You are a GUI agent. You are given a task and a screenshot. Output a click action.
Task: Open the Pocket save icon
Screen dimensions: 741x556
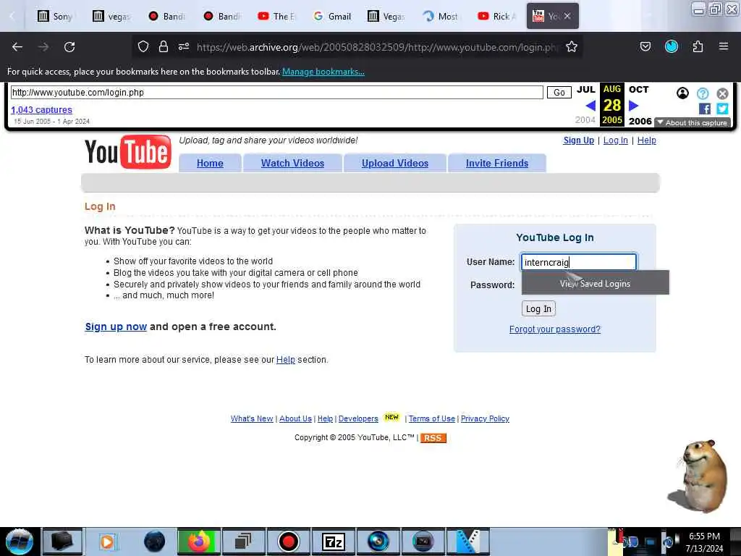(645, 46)
